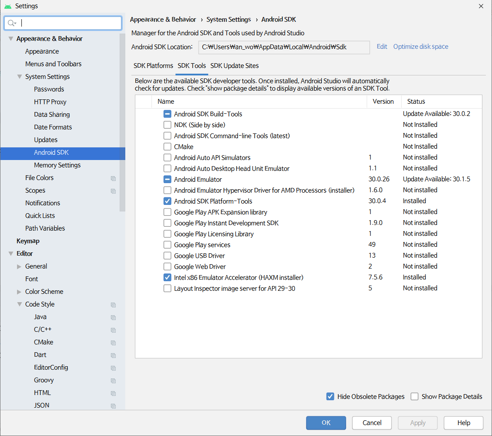Image resolution: width=492 pixels, height=436 pixels.
Task: Collapse the Code Style node
Action: [20, 304]
